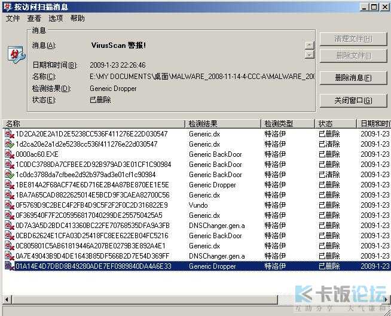This screenshot has height=316, width=391.
Task: Open the 文件 menu
Action: pyautogui.click(x=13, y=18)
